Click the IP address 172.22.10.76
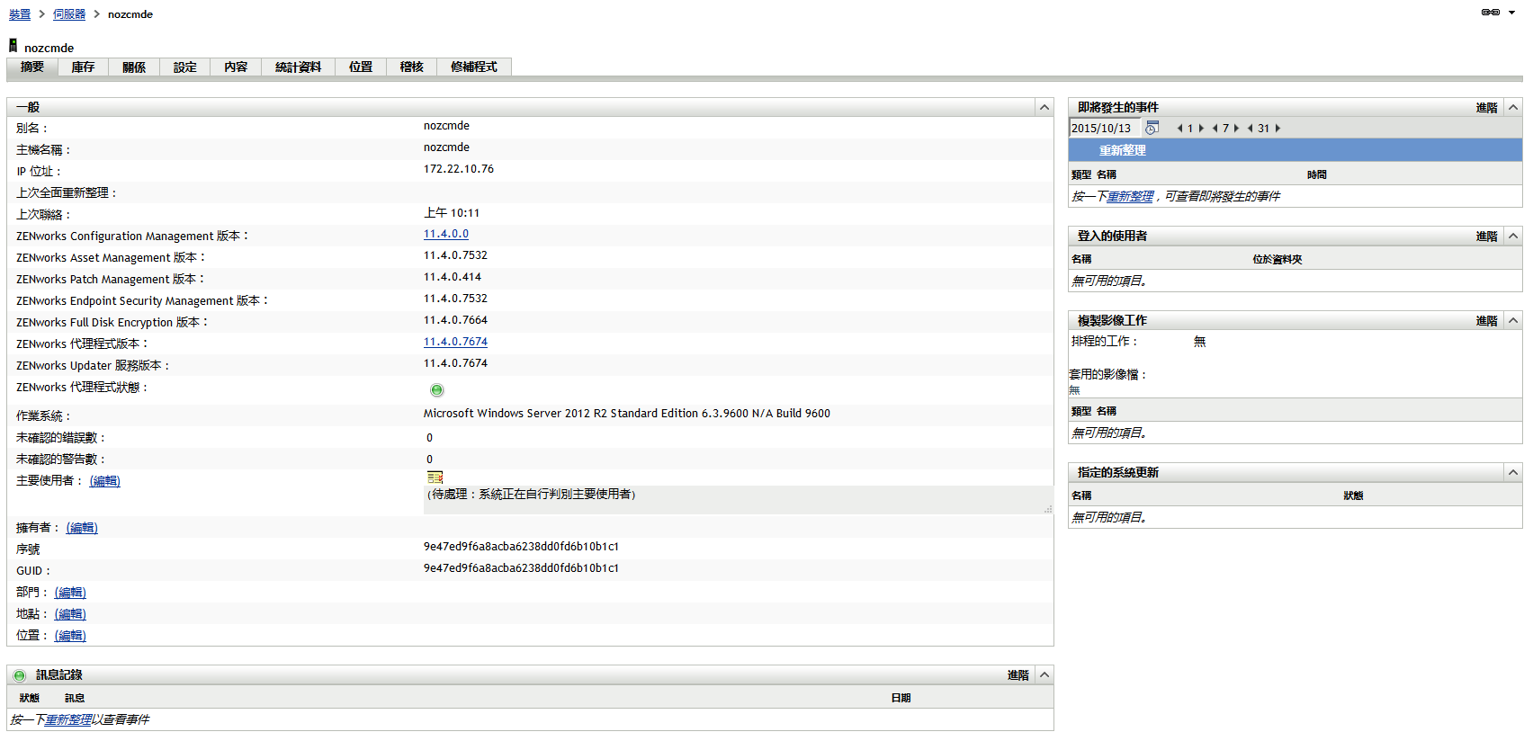This screenshot has height=732, width=1533. tap(459, 169)
